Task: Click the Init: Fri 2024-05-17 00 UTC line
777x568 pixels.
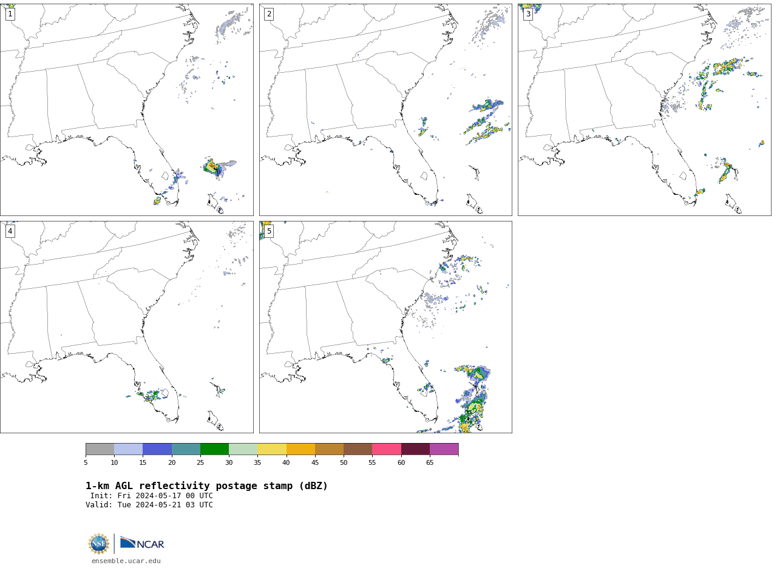Action: (x=152, y=496)
